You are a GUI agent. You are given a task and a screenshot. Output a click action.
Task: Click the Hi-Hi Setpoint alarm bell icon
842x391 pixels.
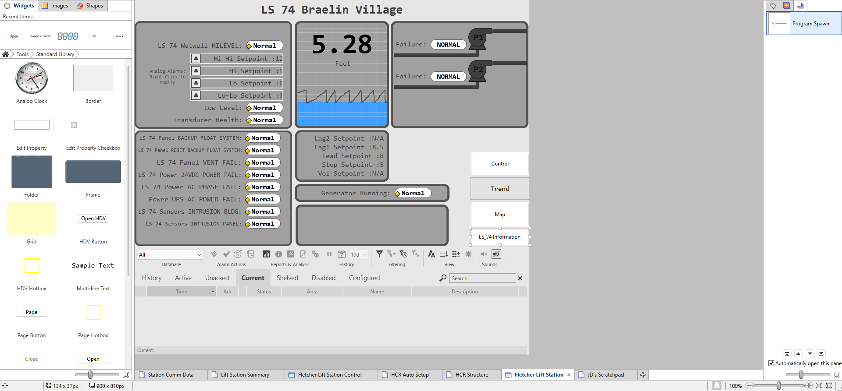(196, 59)
